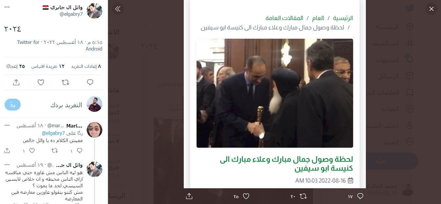Retweet the main tweet from sidebar
The width and height of the screenshot is (441, 204).
66,82
